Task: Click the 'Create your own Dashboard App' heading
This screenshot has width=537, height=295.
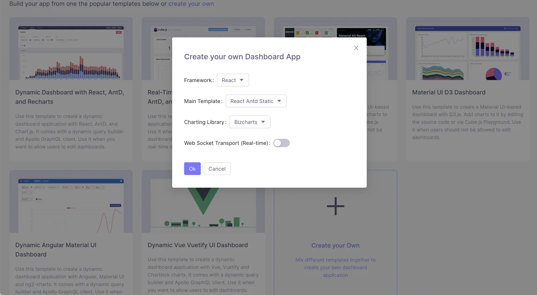Action: point(242,57)
